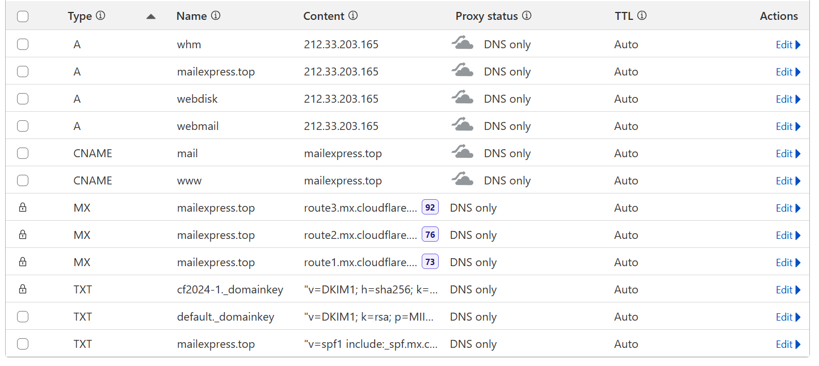Click the info icon beside Name header
Screen dimensions: 819x366
pos(216,16)
